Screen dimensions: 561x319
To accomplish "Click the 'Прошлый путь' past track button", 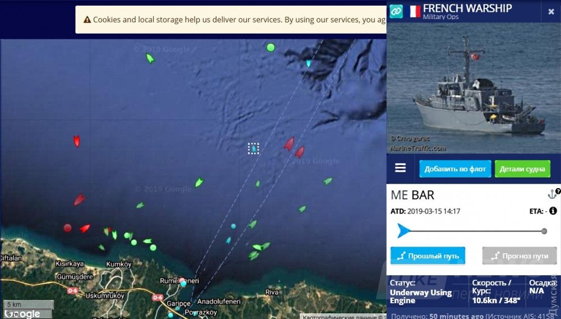I will [428, 256].
